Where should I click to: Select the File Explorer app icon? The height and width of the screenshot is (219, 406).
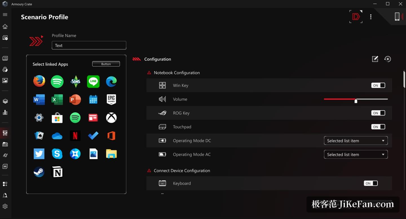tap(111, 154)
